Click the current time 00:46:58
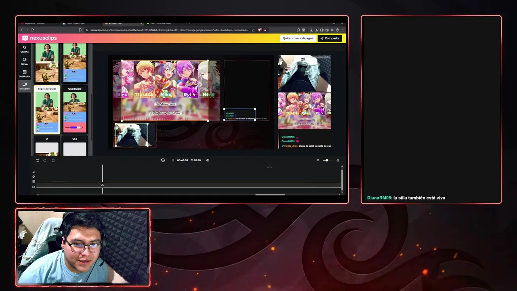 [x=183, y=160]
